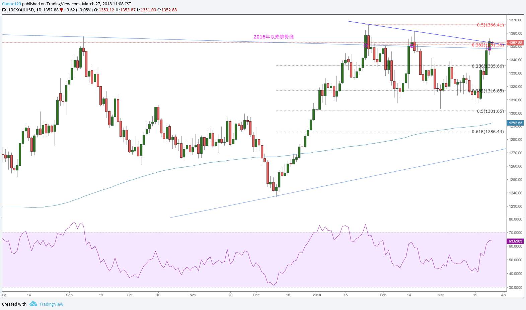Click the Sep label on time axis
Viewport: 526px width, 310px height.
tap(69, 295)
